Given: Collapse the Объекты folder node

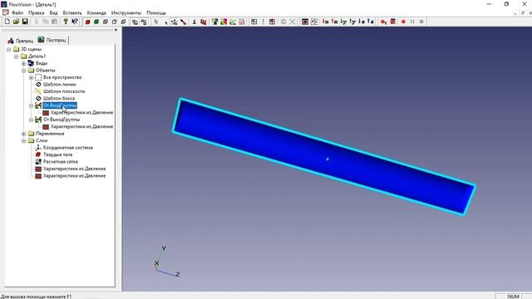Looking at the screenshot, I should tap(24, 71).
